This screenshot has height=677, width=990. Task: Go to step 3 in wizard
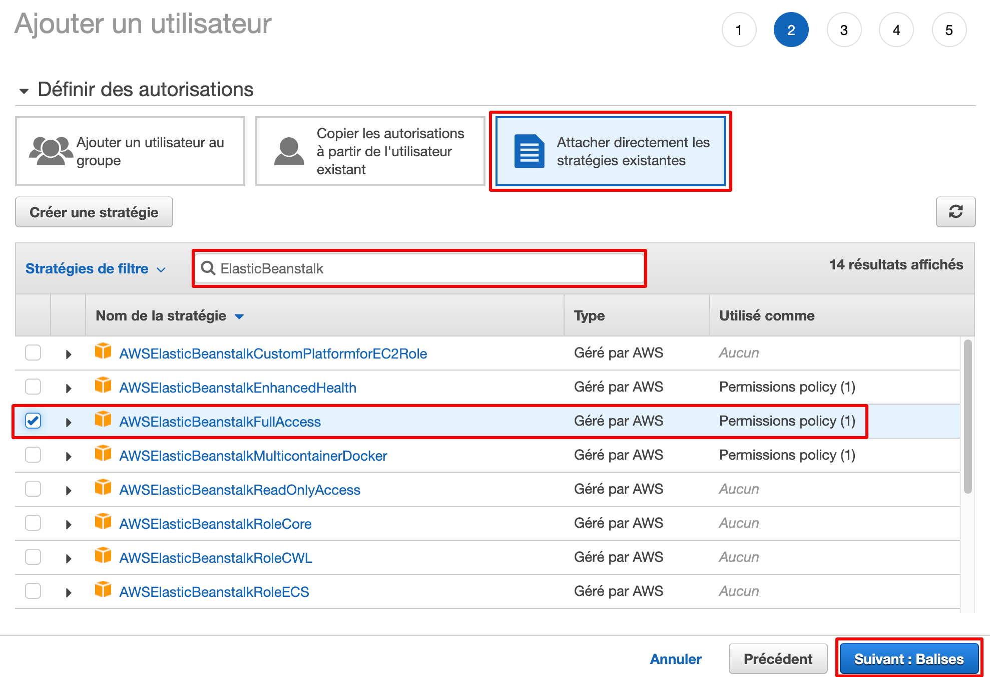tap(843, 30)
